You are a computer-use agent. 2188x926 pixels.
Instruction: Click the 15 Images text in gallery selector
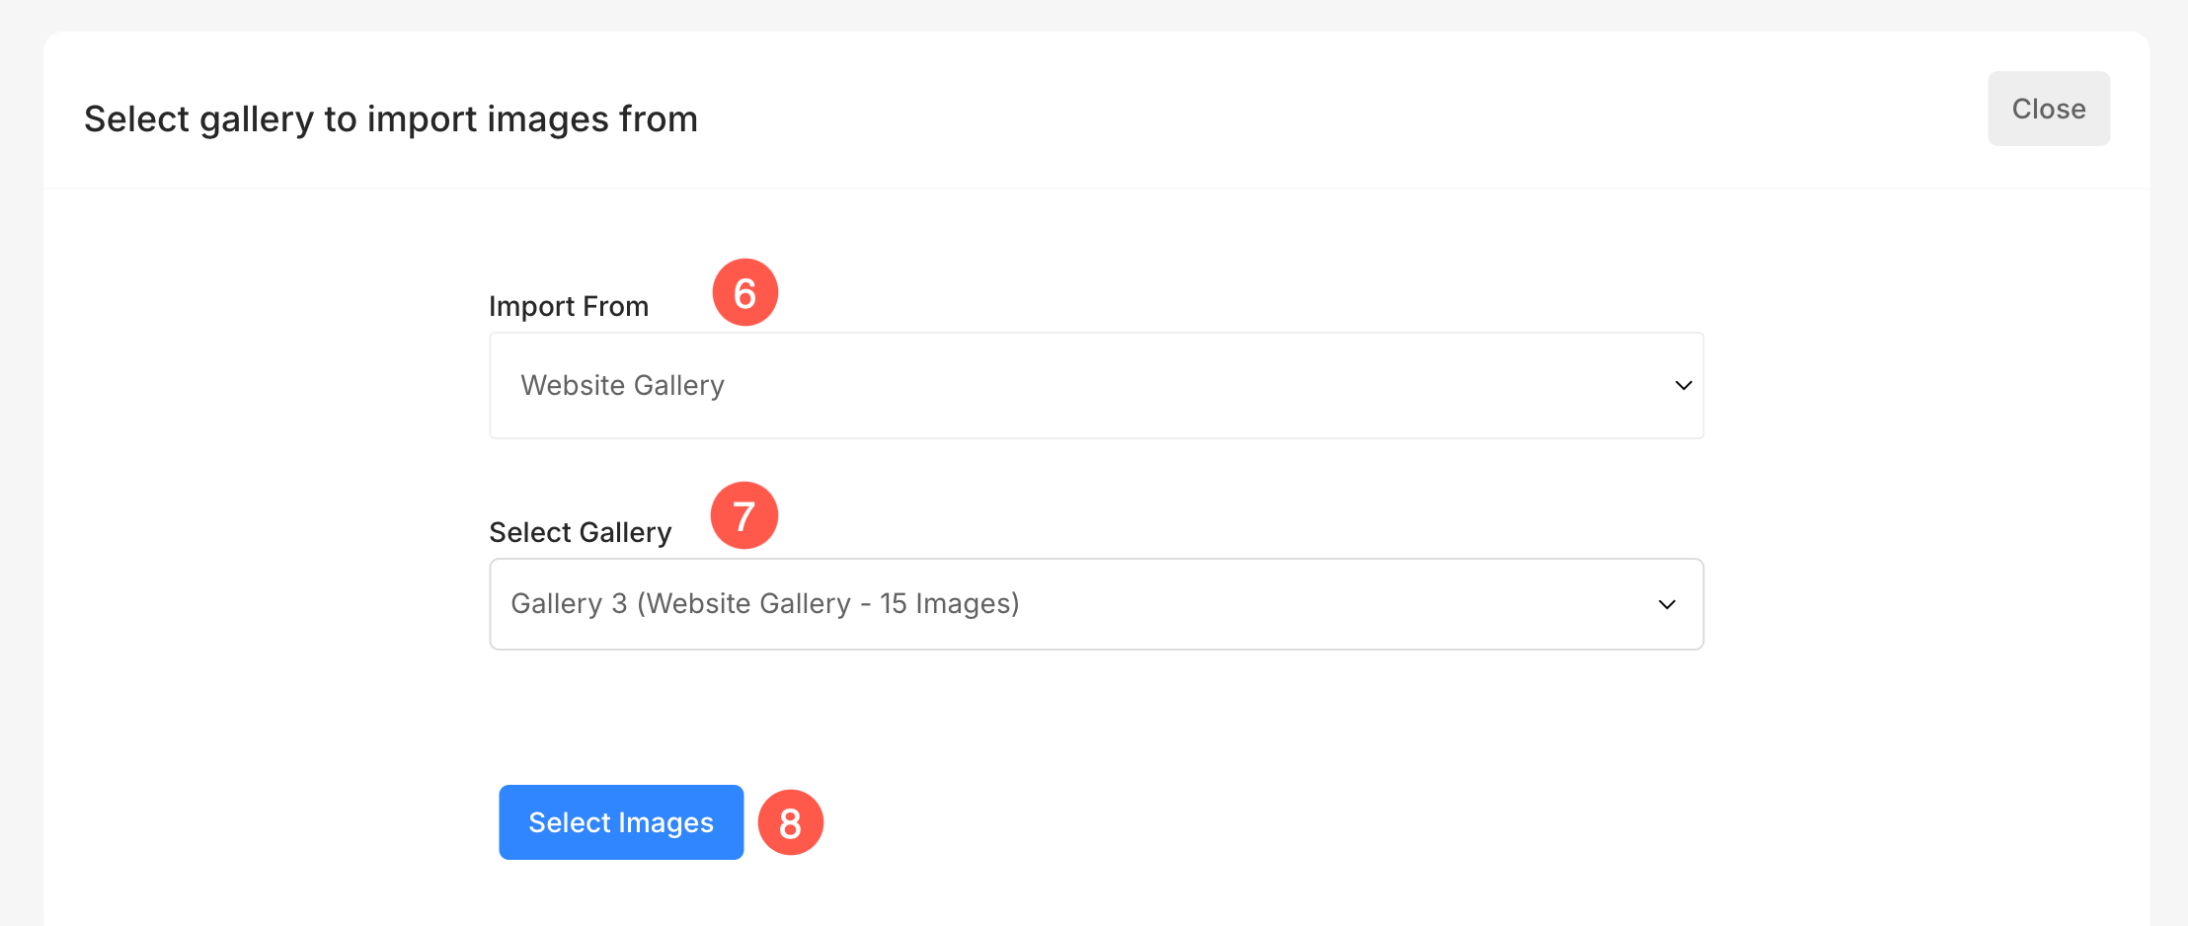click(x=948, y=603)
